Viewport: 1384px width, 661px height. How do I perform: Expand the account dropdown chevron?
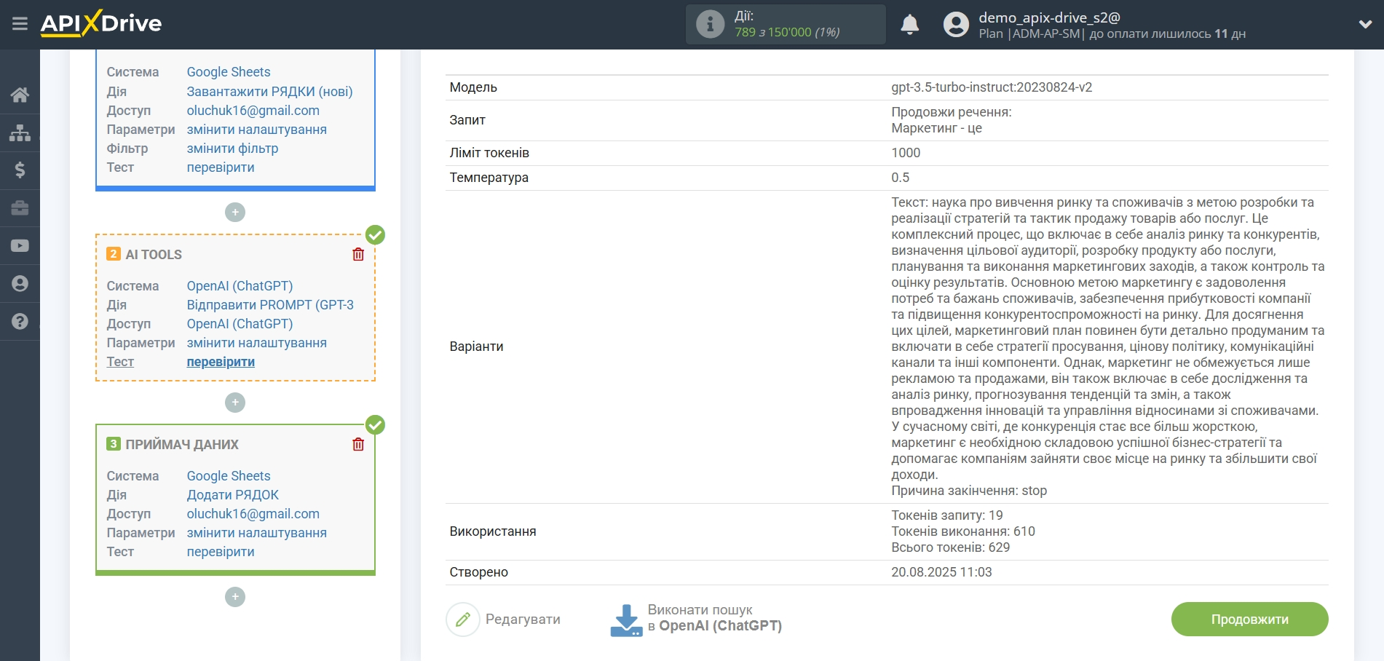click(x=1365, y=24)
